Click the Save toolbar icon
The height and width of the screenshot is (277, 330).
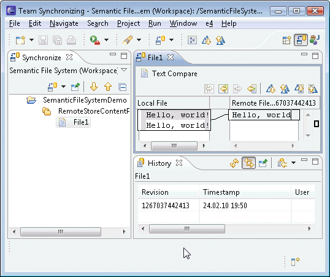(43, 40)
